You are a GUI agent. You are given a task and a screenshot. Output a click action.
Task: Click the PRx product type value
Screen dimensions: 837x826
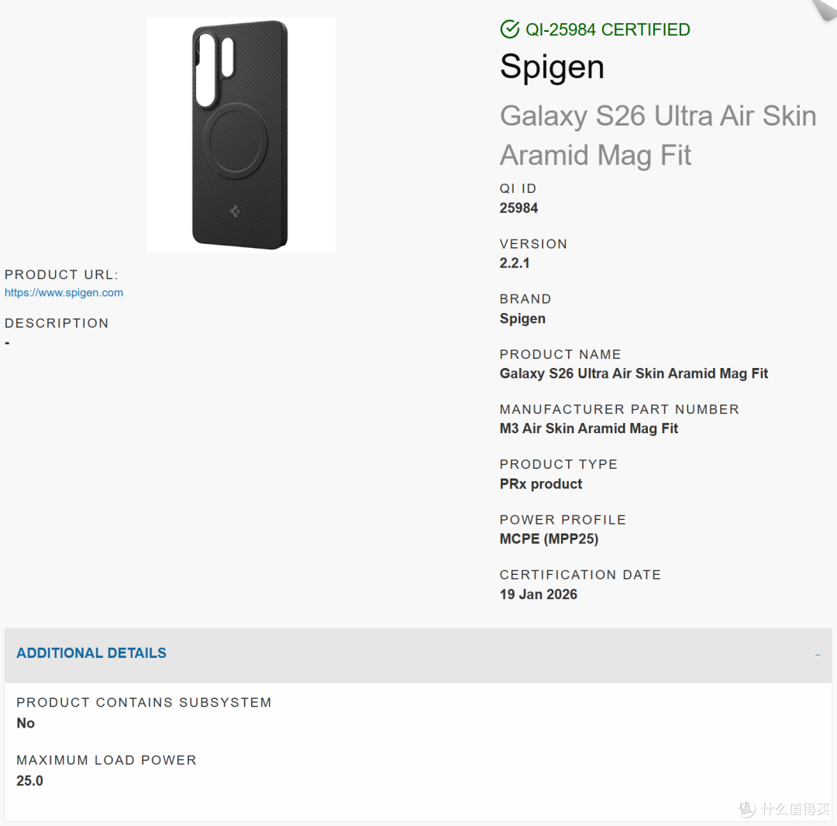pyautogui.click(x=541, y=484)
